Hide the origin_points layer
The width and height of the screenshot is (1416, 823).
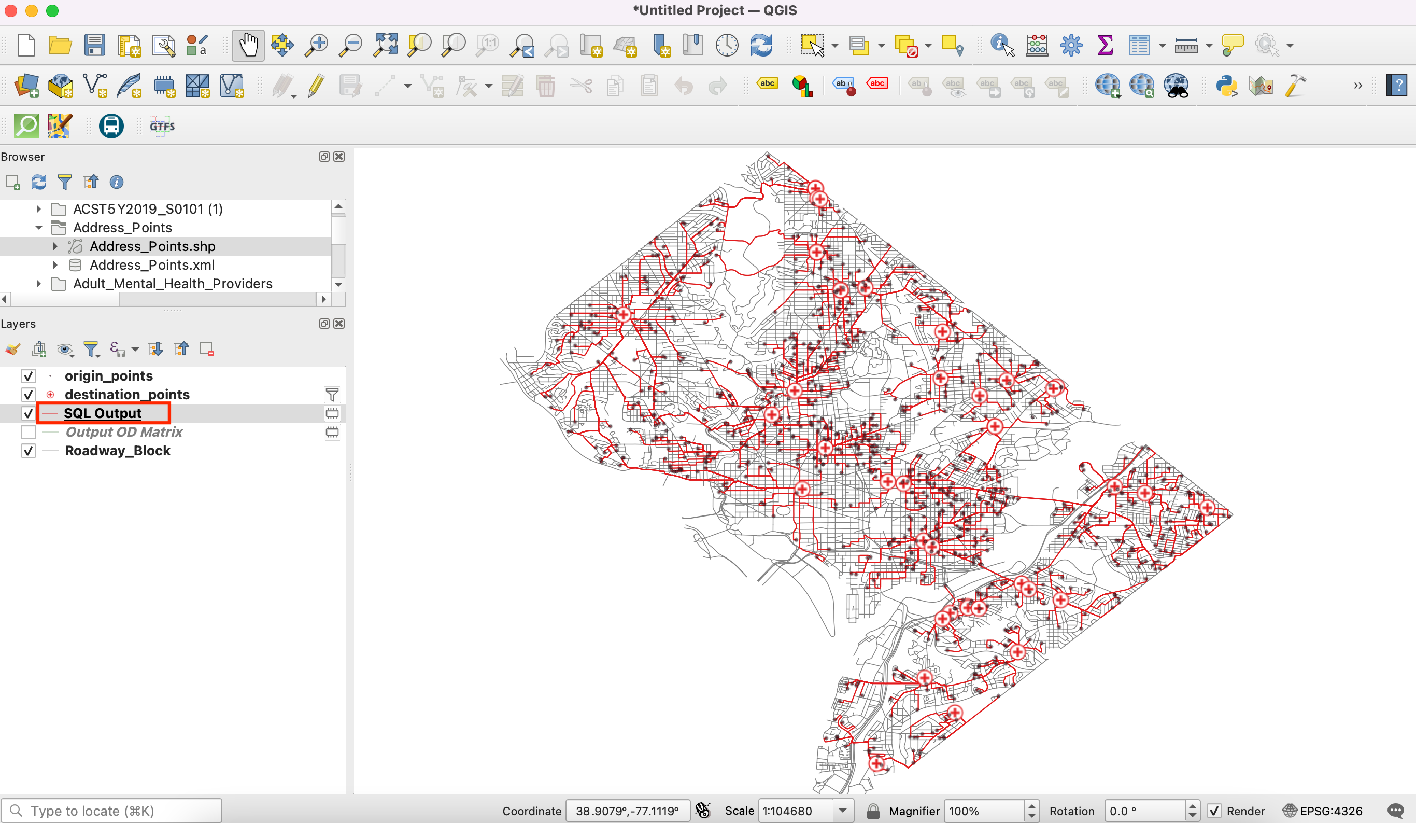click(28, 375)
